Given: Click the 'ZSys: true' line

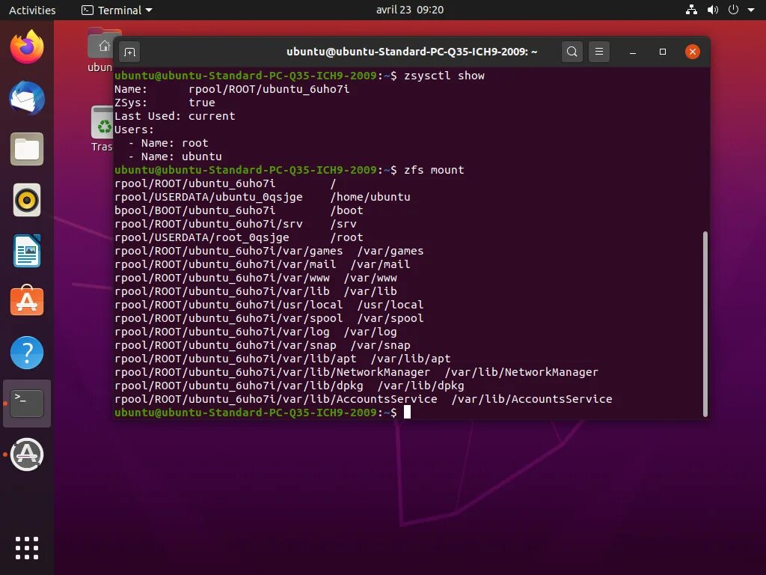Looking at the screenshot, I should (165, 103).
